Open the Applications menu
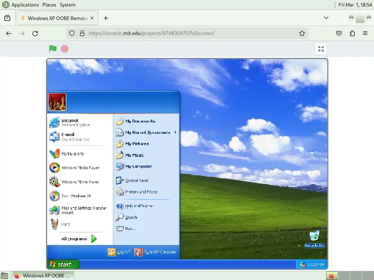The height and width of the screenshot is (280, 374). click(x=25, y=5)
